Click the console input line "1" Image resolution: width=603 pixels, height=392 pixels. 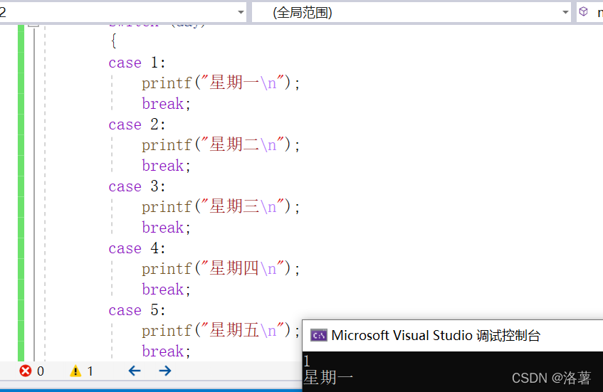click(307, 361)
